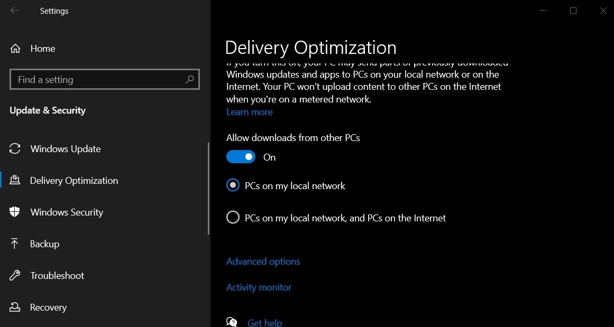614x327 pixels.
Task: Open Advanced options
Action: [263, 261]
